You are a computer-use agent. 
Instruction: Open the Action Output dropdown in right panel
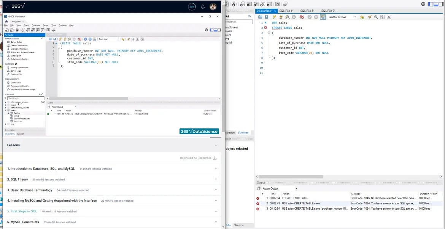pos(279,188)
